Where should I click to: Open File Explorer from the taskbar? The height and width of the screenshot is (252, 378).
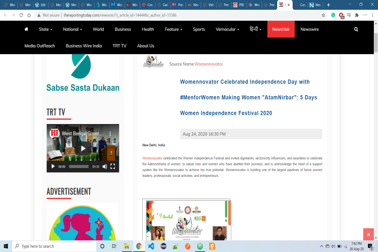126,246
